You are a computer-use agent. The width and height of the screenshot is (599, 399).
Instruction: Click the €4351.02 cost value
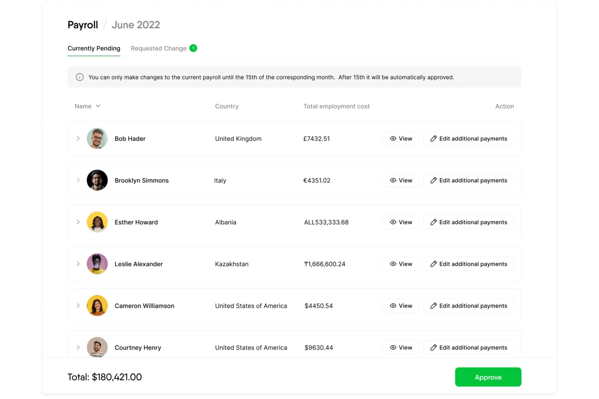pyautogui.click(x=316, y=180)
